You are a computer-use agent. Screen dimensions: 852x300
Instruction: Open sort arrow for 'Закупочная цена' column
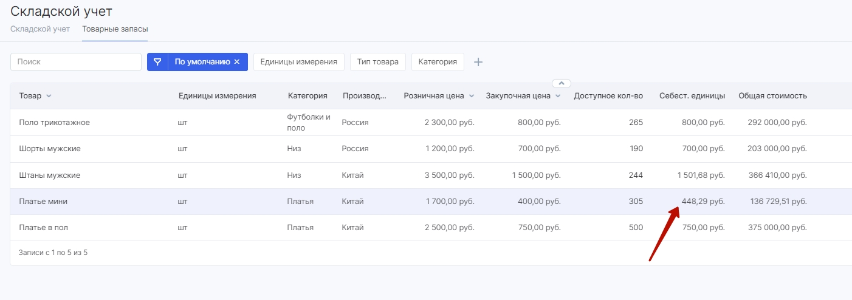point(558,96)
